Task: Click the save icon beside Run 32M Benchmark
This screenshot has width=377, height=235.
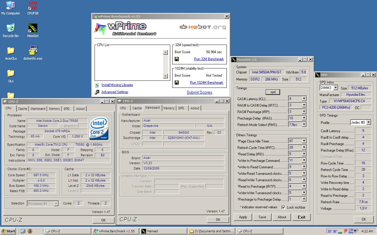Action: pos(177,59)
